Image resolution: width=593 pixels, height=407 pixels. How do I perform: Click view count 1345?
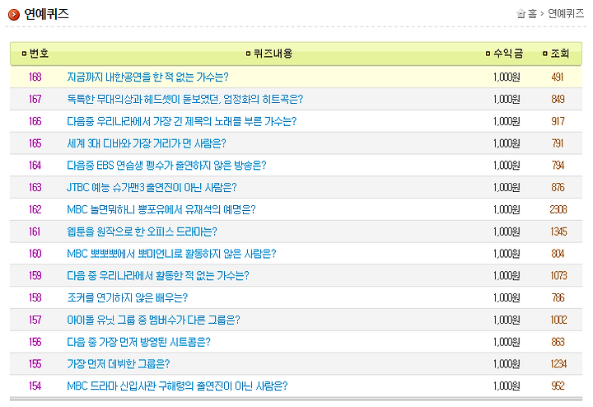click(x=558, y=232)
